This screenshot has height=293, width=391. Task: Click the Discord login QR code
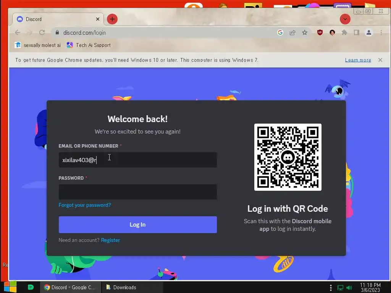tap(288, 157)
